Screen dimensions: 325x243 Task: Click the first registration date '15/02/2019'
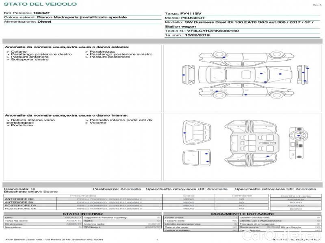coord(197,35)
